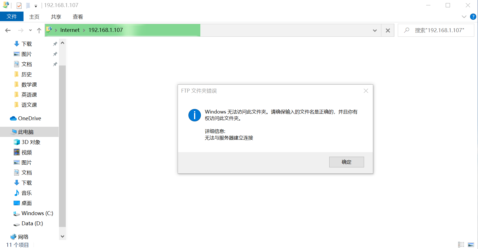Click Internet in the address breadcrumb
Screen dimensions: 478x249
click(x=70, y=30)
